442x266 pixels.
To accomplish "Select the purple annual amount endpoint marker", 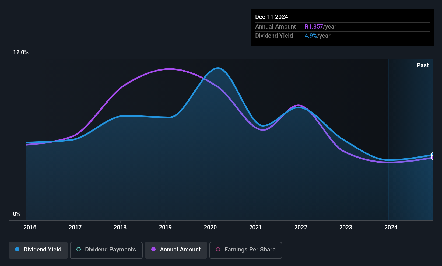I will coord(433,158).
